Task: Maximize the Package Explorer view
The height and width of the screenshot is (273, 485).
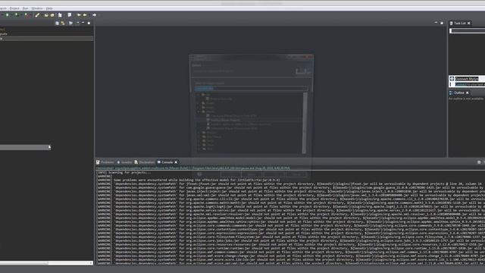Action: click(89, 23)
